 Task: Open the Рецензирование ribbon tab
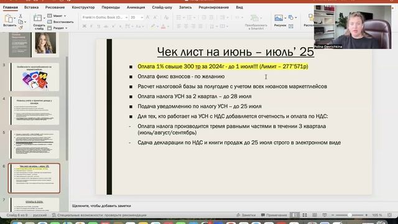[213, 7]
